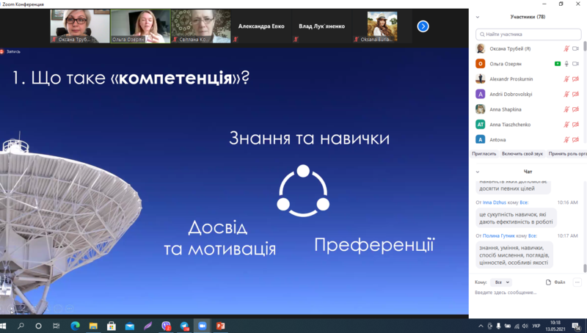
Task: Click muted microphone icon for Alexandr Proskurnin
Action: 566,79
